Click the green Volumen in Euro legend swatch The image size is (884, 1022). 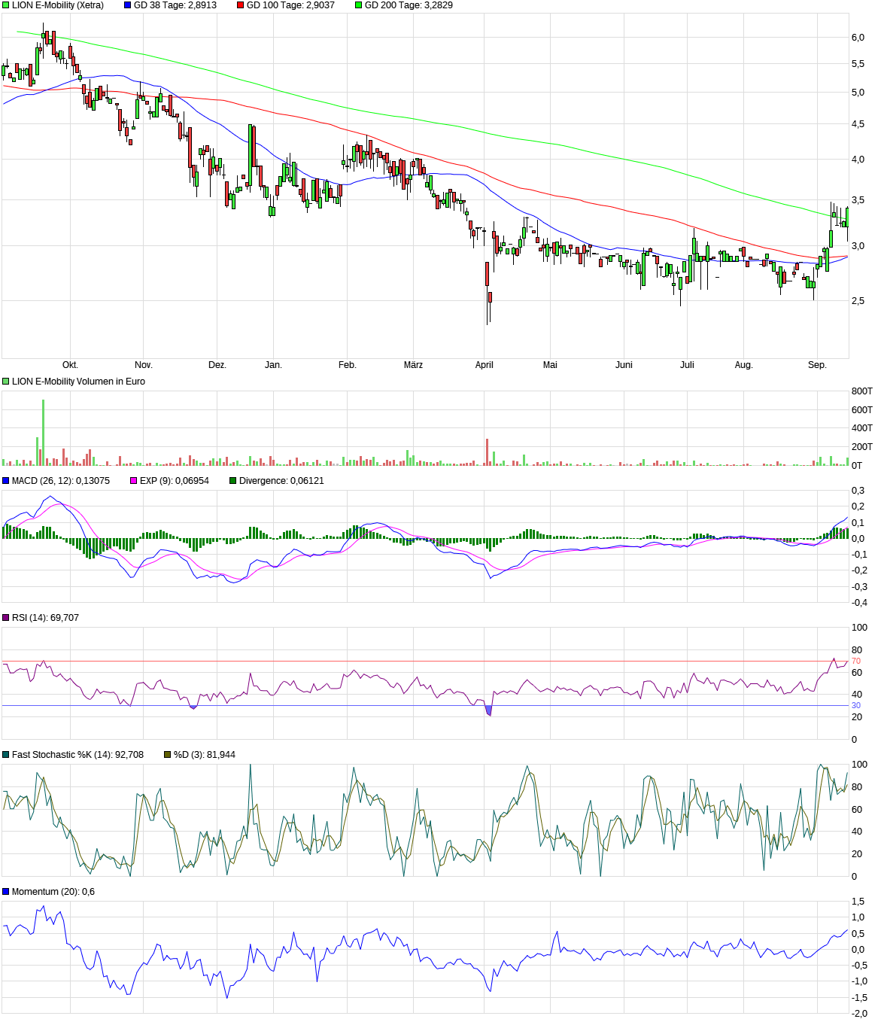[x=6, y=382]
